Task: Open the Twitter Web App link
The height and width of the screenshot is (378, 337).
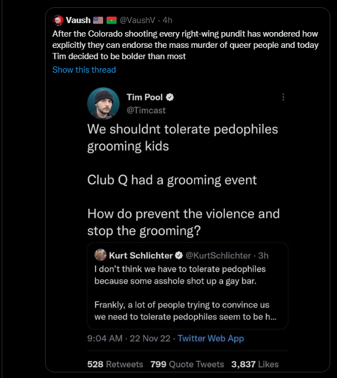Action: [x=211, y=339]
